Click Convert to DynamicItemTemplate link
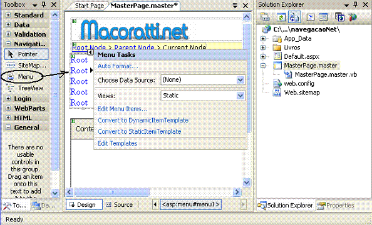Viewport: 372px width, 225px height. (x=143, y=121)
